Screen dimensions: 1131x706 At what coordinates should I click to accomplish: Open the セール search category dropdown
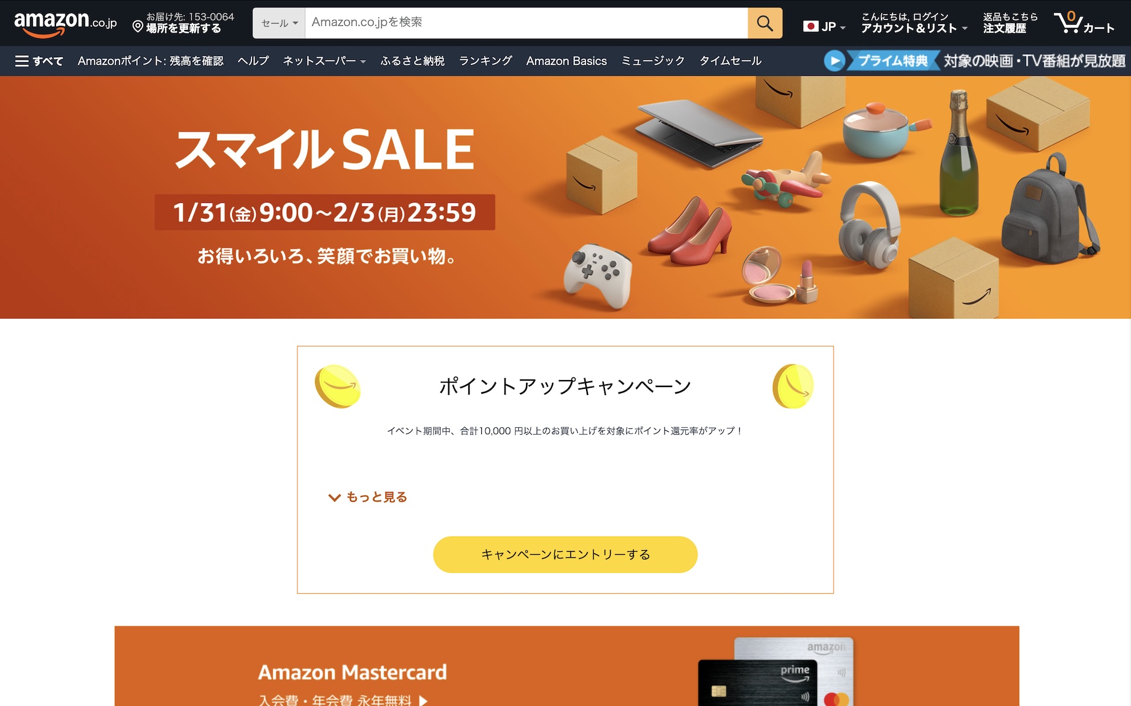[279, 23]
